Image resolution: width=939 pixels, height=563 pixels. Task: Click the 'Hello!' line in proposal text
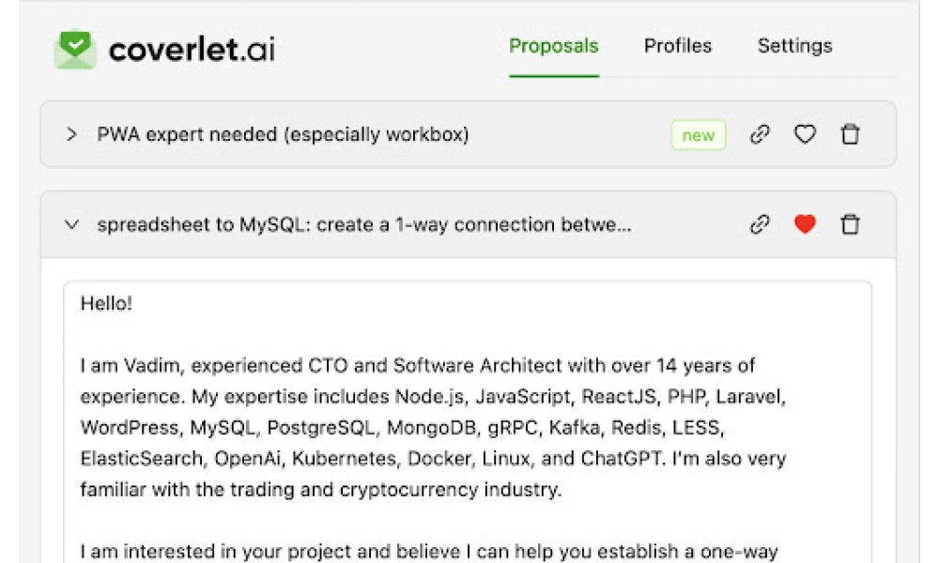[x=106, y=303]
